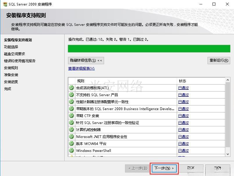Screen dimensions: 234x176
Task: Click check icon for unsupported SQL Server products
Action: click(x=72, y=95)
